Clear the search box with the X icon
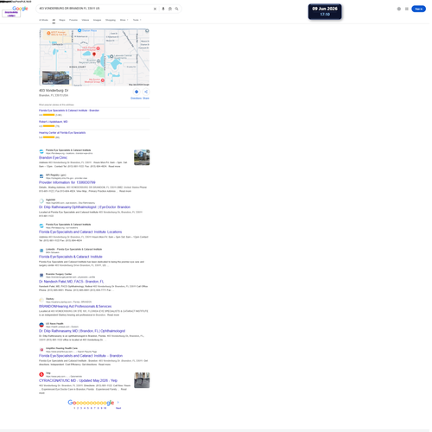Screen dimensions: 432x432 (155, 9)
